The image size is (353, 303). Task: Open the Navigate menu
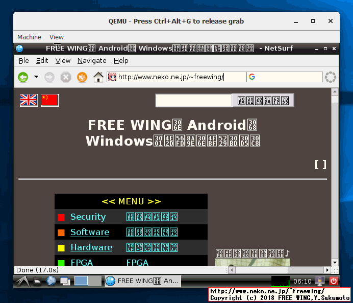tap(92, 61)
